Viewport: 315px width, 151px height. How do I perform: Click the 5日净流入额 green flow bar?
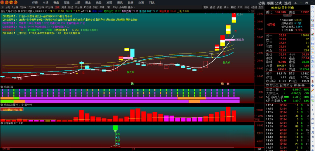pyautogui.click(x=287, y=97)
